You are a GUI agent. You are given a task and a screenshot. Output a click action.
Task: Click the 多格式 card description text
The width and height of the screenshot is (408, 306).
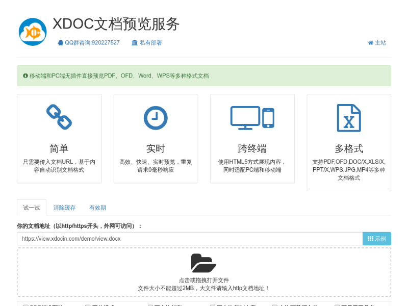pos(349,170)
